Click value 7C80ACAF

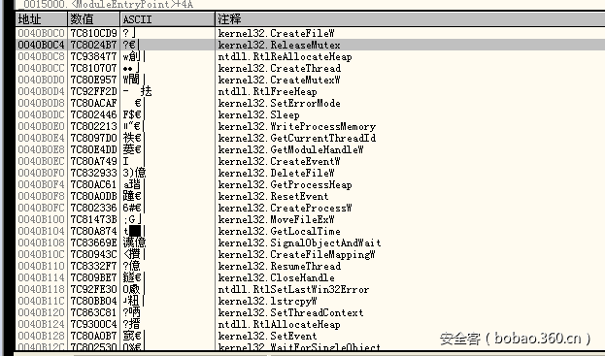93,103
